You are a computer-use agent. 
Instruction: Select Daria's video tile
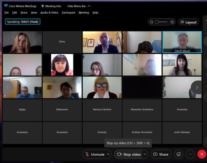coord(62,42)
